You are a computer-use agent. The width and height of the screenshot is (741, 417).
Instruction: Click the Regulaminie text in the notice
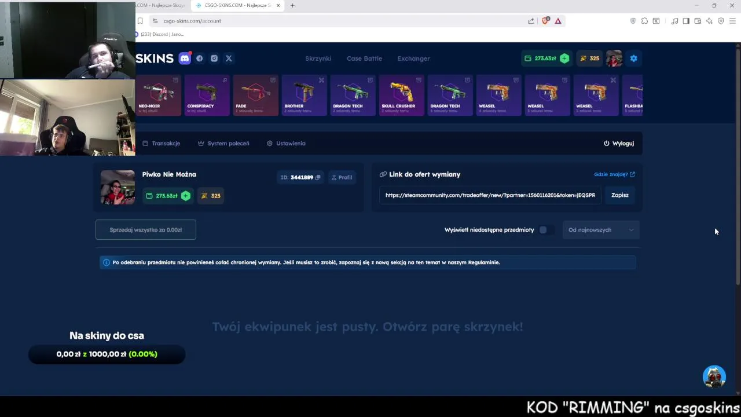(483, 262)
